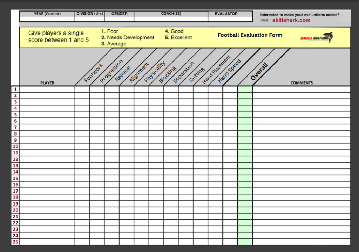Image resolution: width=359 pixels, height=252 pixels.
Task: Open the skillshark.com link
Action: pos(291,20)
